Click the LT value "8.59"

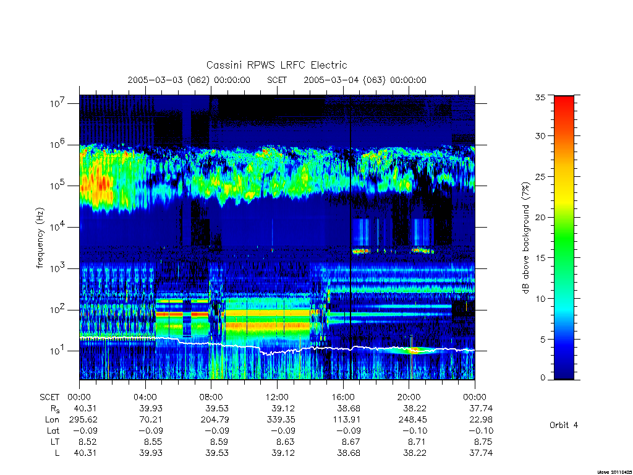[219, 442]
